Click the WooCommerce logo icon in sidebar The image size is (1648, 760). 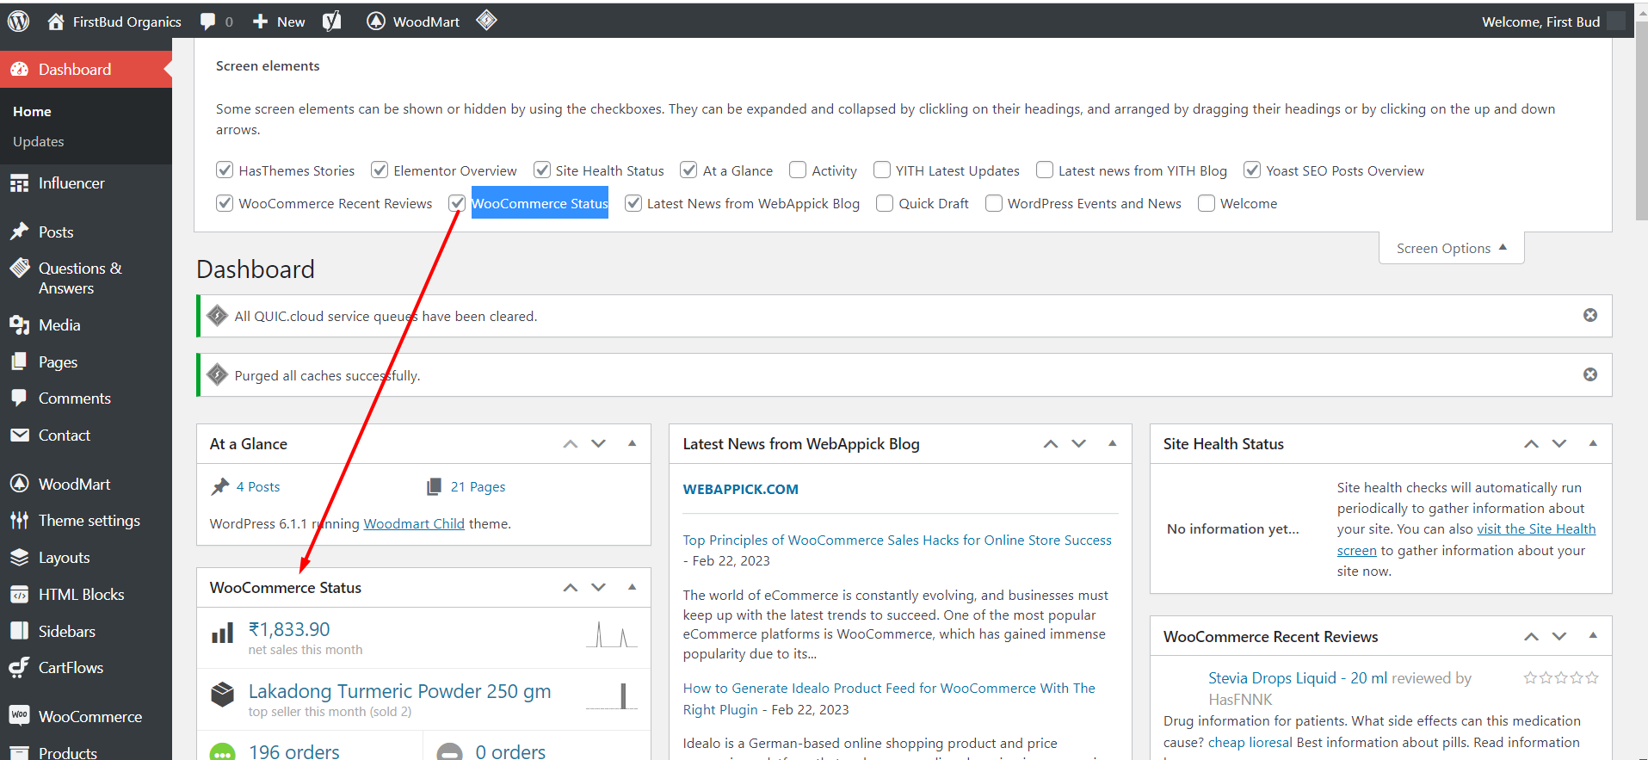(20, 716)
